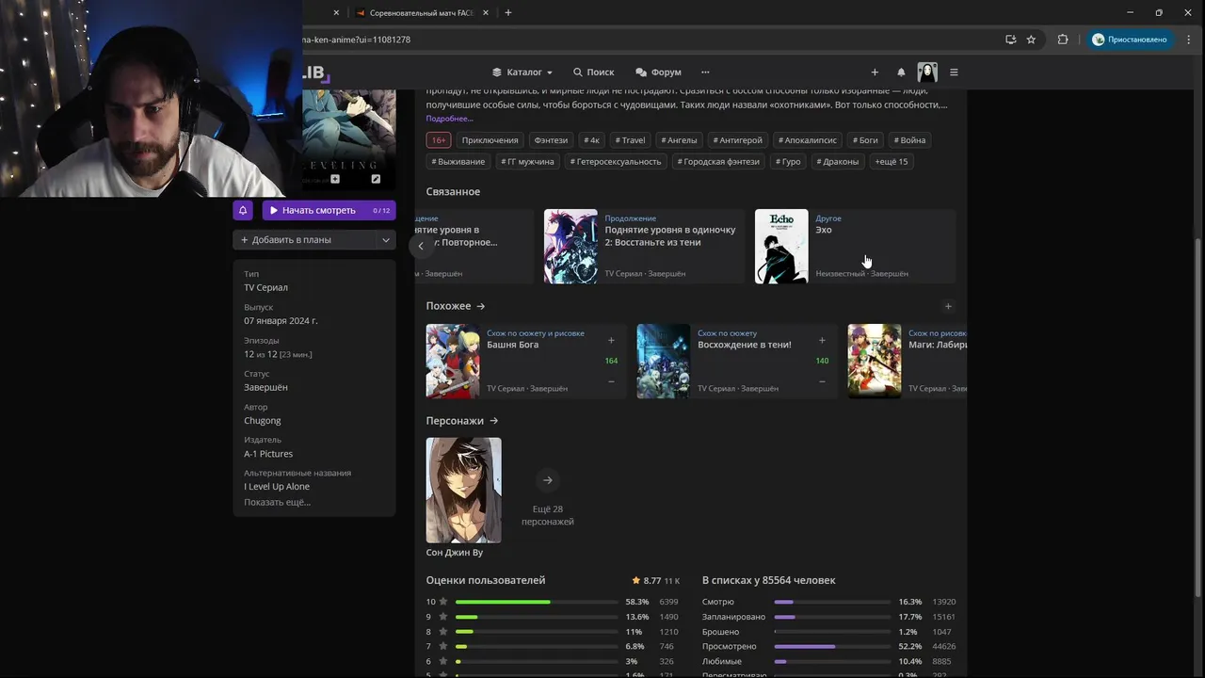1205x678 pixels.
Task: Downvote Башня Бога similarity with minus
Action: click(611, 381)
